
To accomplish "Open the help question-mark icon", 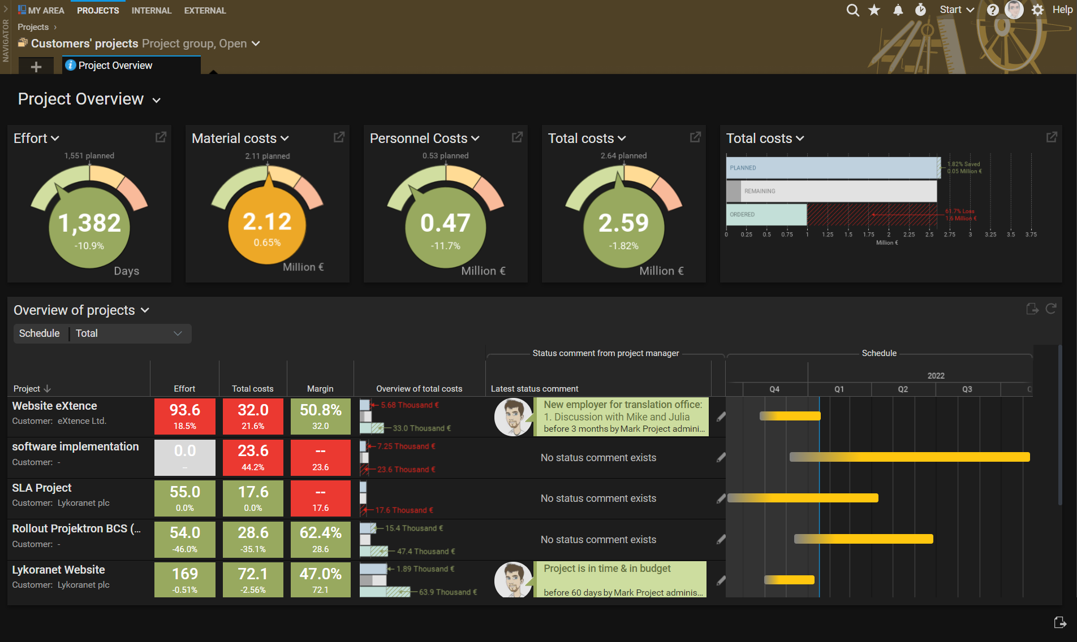I will tap(992, 10).
